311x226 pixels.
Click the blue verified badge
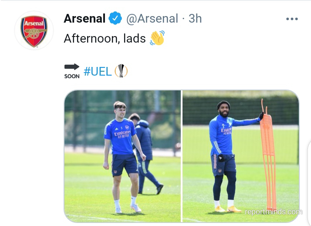[115, 18]
